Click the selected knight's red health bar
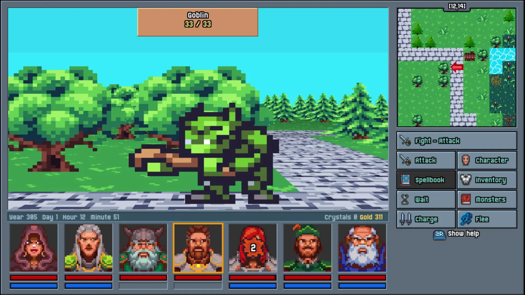525x295 pixels. tap(198, 277)
